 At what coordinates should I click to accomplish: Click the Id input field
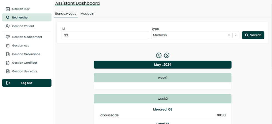coord(105,35)
